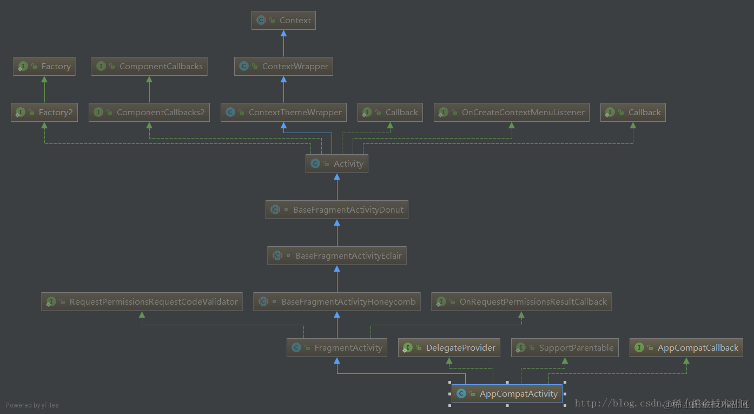754x414 pixels.
Task: Select the "RequestPermissionsRequestCodeValidator" label text
Action: [x=154, y=302]
